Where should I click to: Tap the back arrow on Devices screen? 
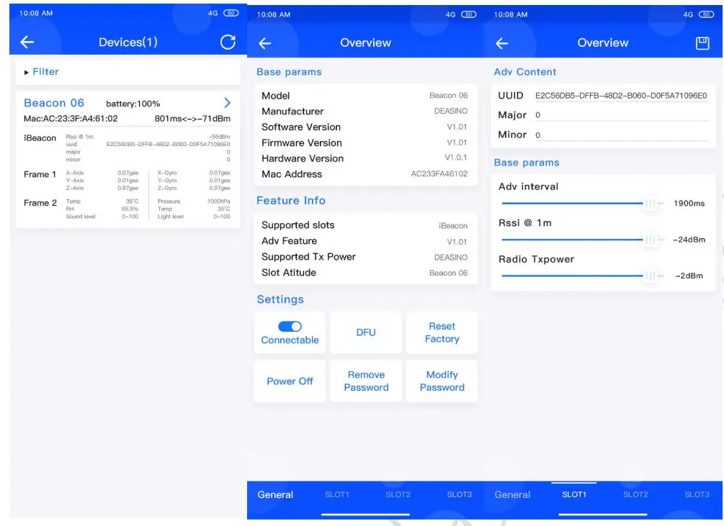(27, 42)
